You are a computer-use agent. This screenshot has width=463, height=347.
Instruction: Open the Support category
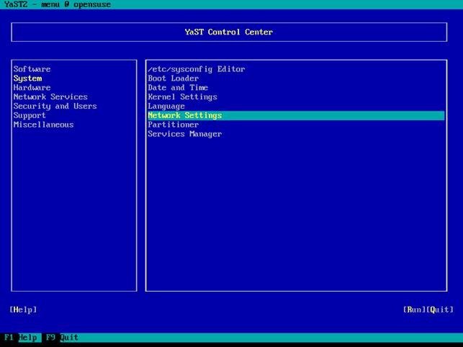click(x=30, y=115)
